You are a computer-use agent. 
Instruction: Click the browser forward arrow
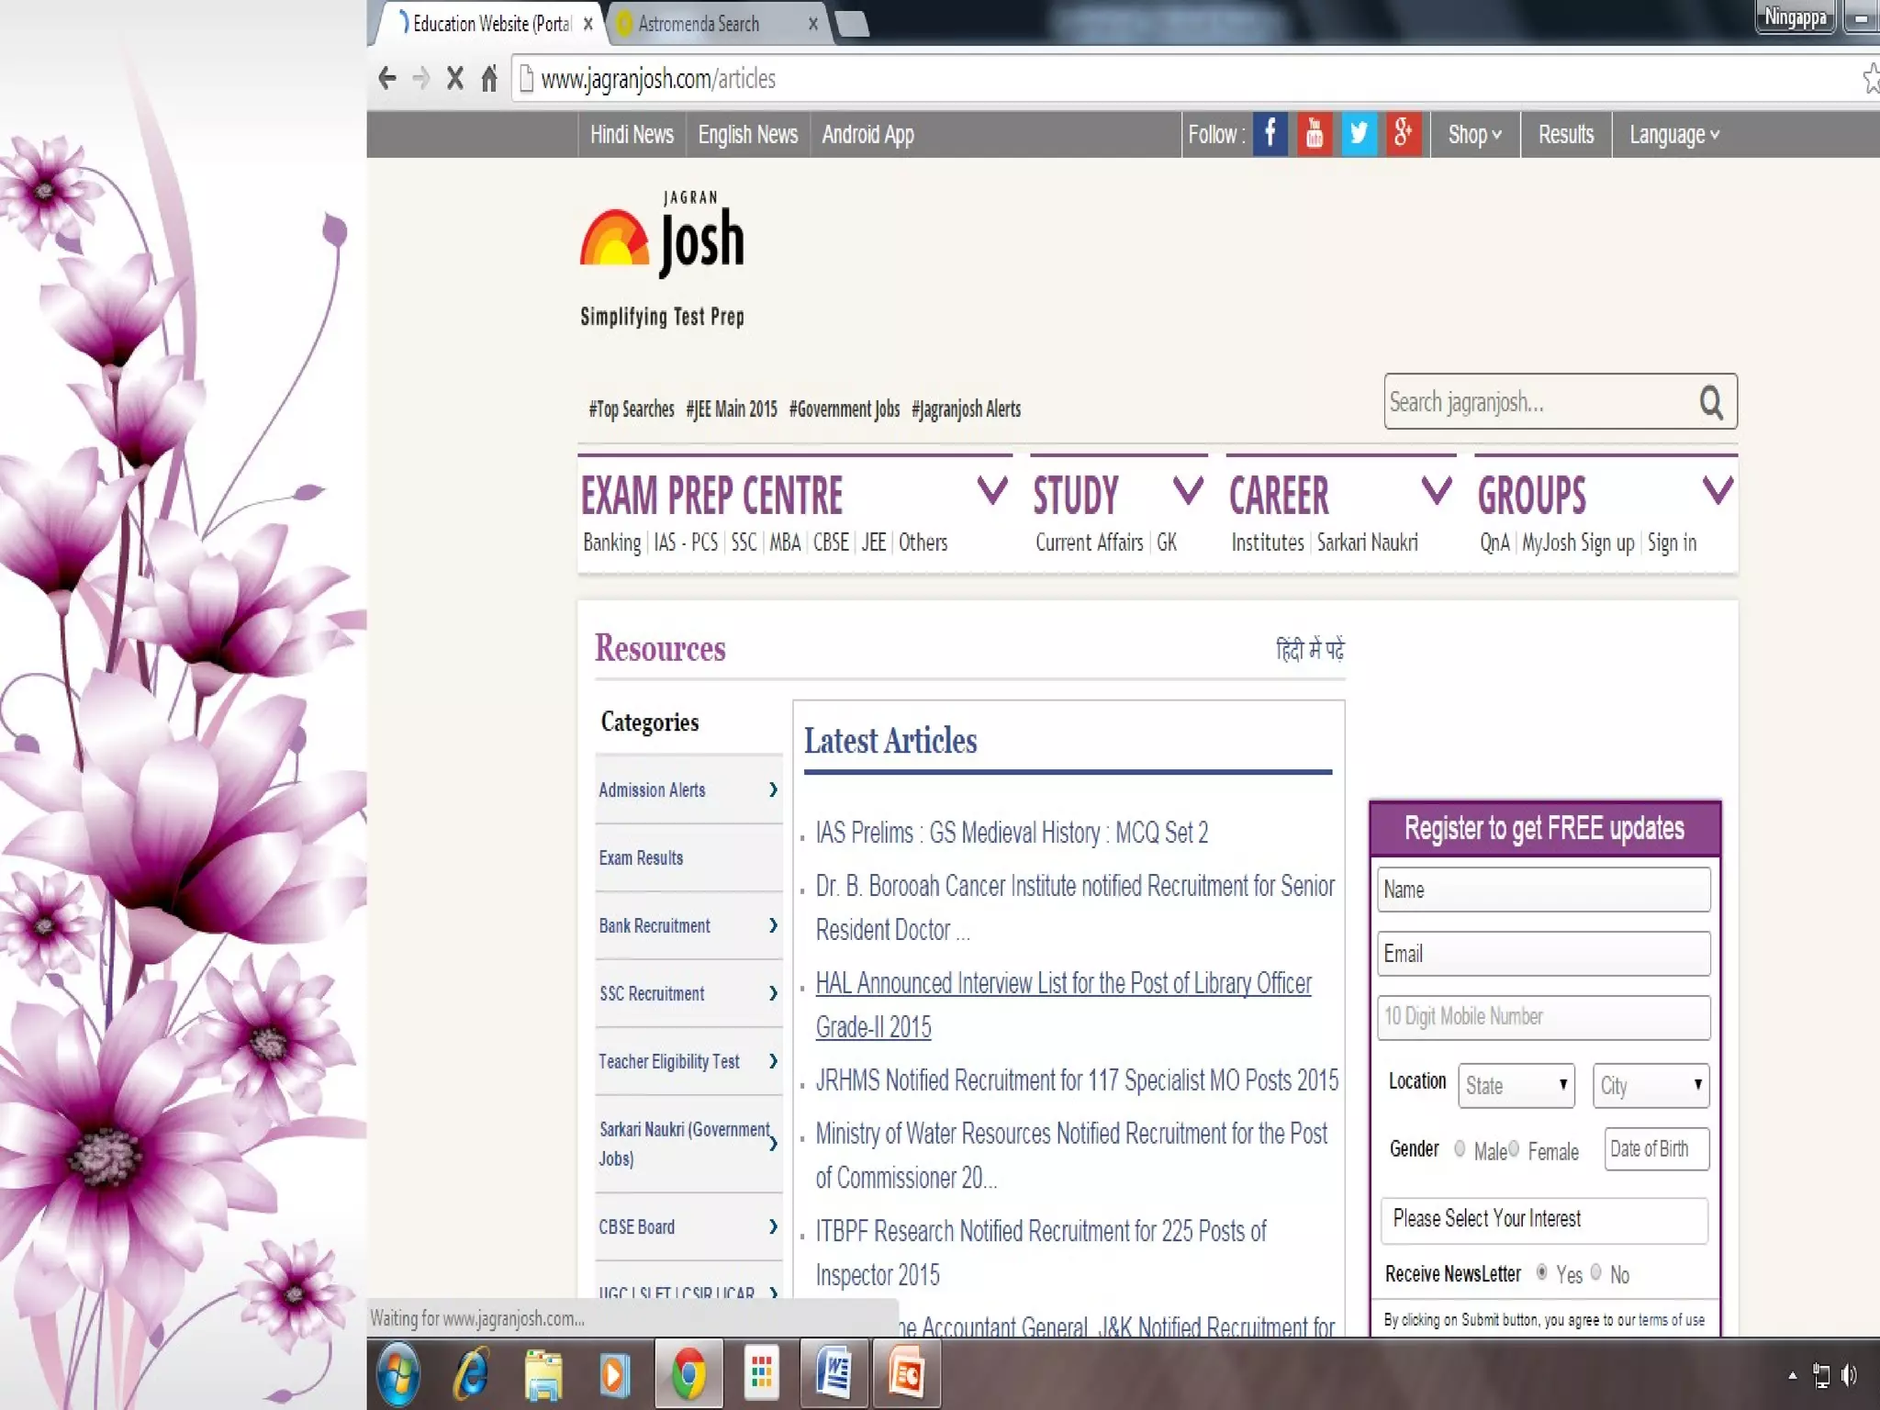point(421,79)
